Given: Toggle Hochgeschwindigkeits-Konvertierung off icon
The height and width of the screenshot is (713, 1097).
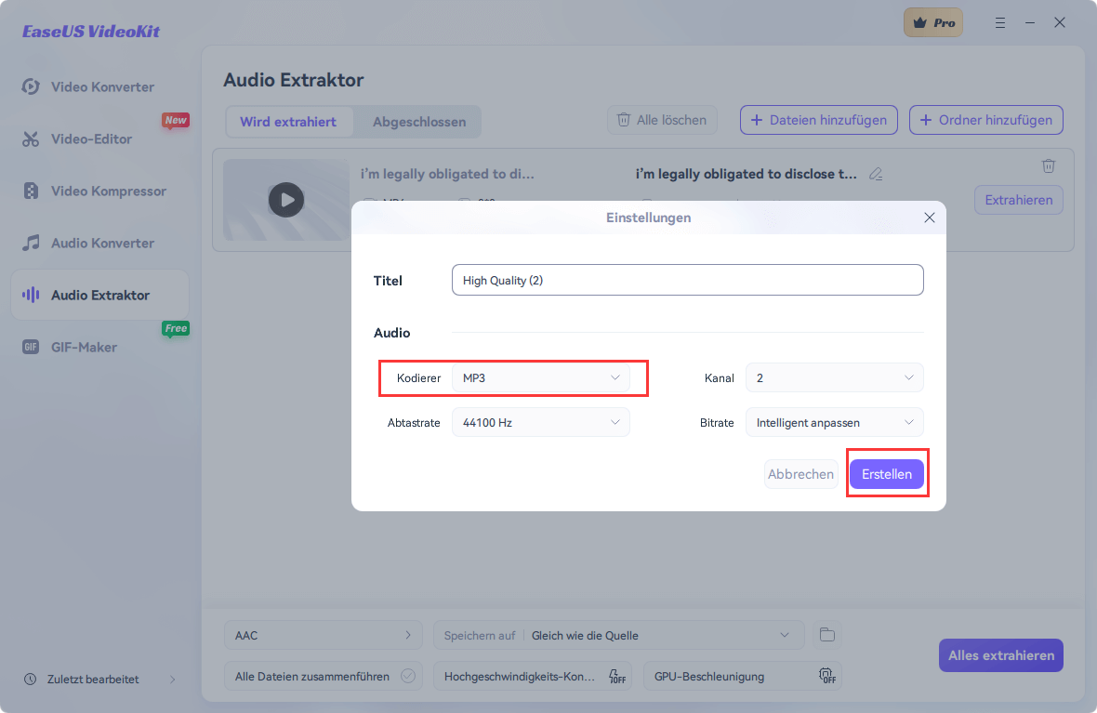Looking at the screenshot, I should pyautogui.click(x=617, y=676).
